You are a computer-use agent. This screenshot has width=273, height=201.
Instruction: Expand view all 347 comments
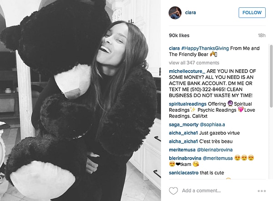[x=194, y=62]
